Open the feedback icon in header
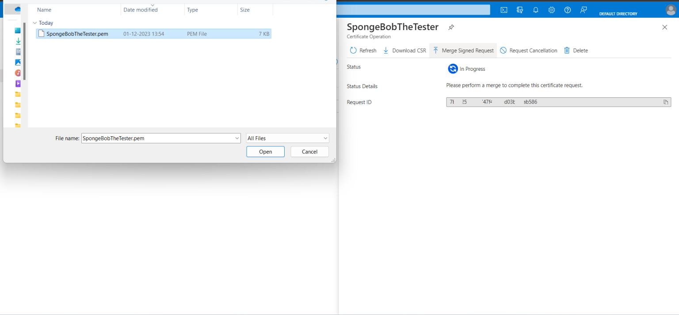The width and height of the screenshot is (679, 315). point(584,10)
